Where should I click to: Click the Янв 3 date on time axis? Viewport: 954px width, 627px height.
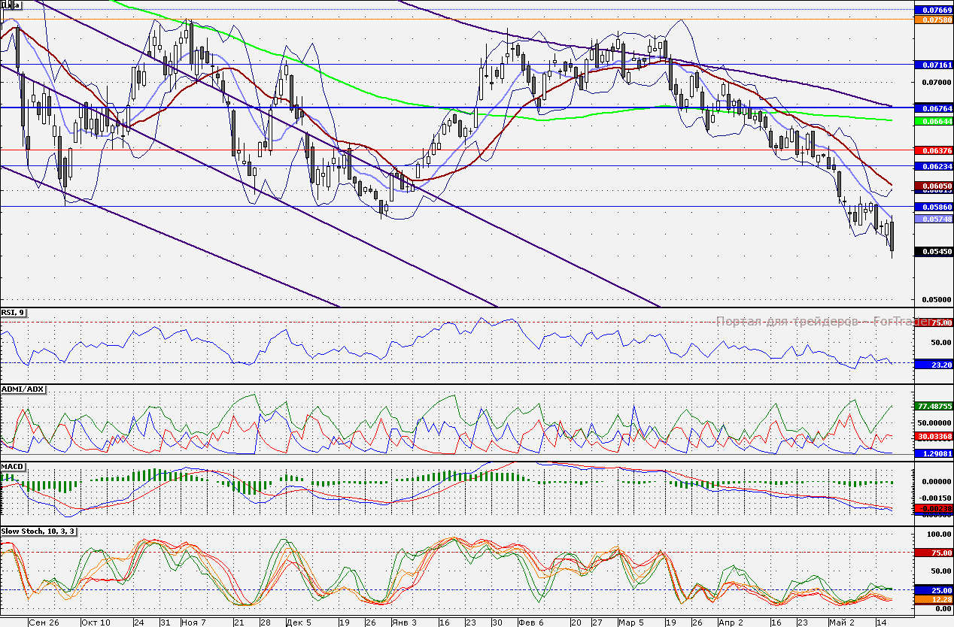[402, 622]
